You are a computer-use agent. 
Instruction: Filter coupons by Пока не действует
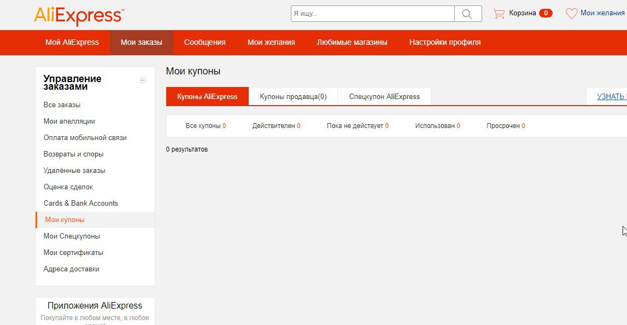[358, 126]
